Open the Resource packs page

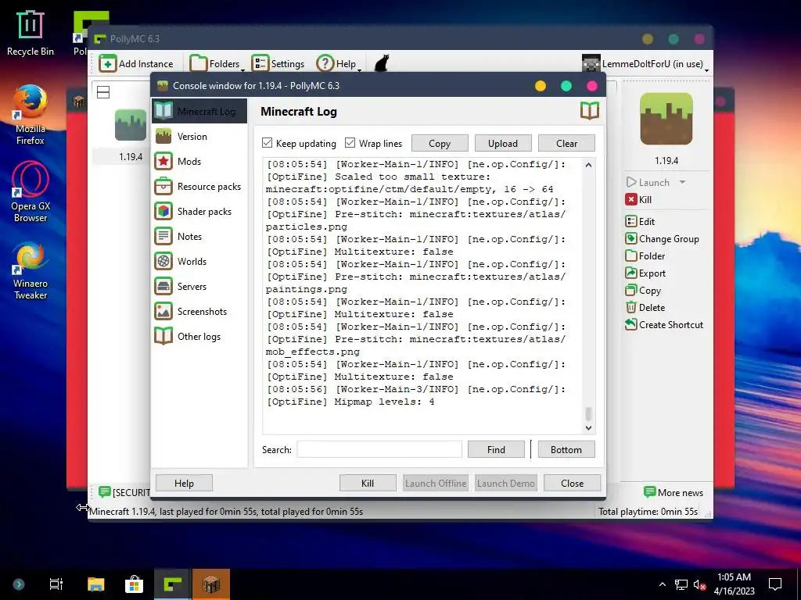199,186
